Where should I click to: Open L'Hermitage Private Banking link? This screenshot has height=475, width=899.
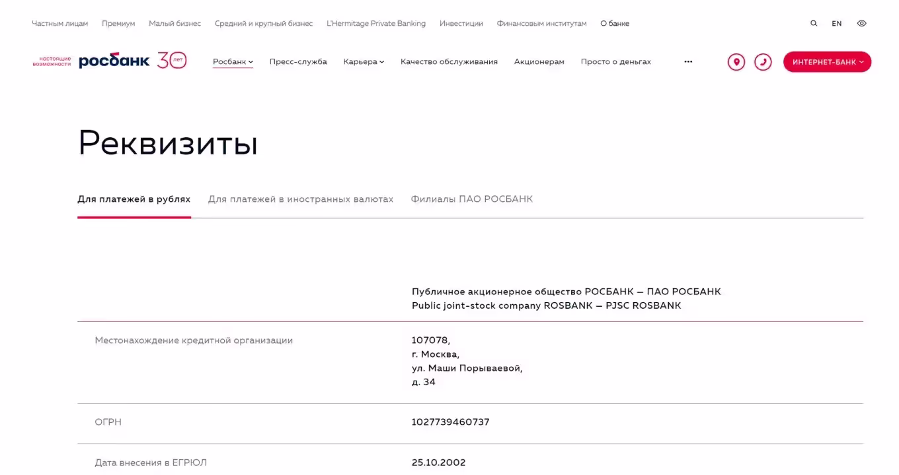point(376,23)
